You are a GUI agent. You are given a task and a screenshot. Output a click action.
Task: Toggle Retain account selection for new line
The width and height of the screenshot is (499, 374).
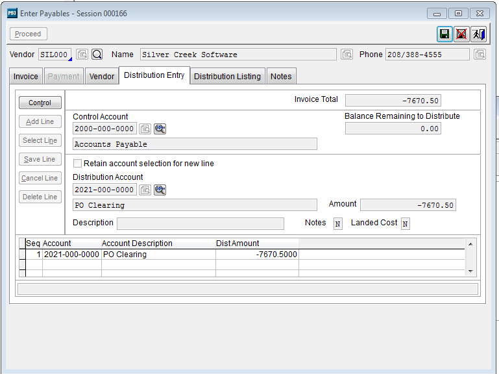pyautogui.click(x=77, y=164)
